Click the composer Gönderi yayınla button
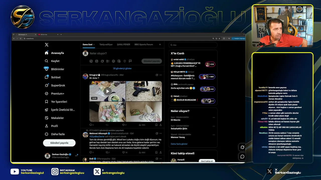Viewport: 321px width, 180px height. click(x=151, y=61)
